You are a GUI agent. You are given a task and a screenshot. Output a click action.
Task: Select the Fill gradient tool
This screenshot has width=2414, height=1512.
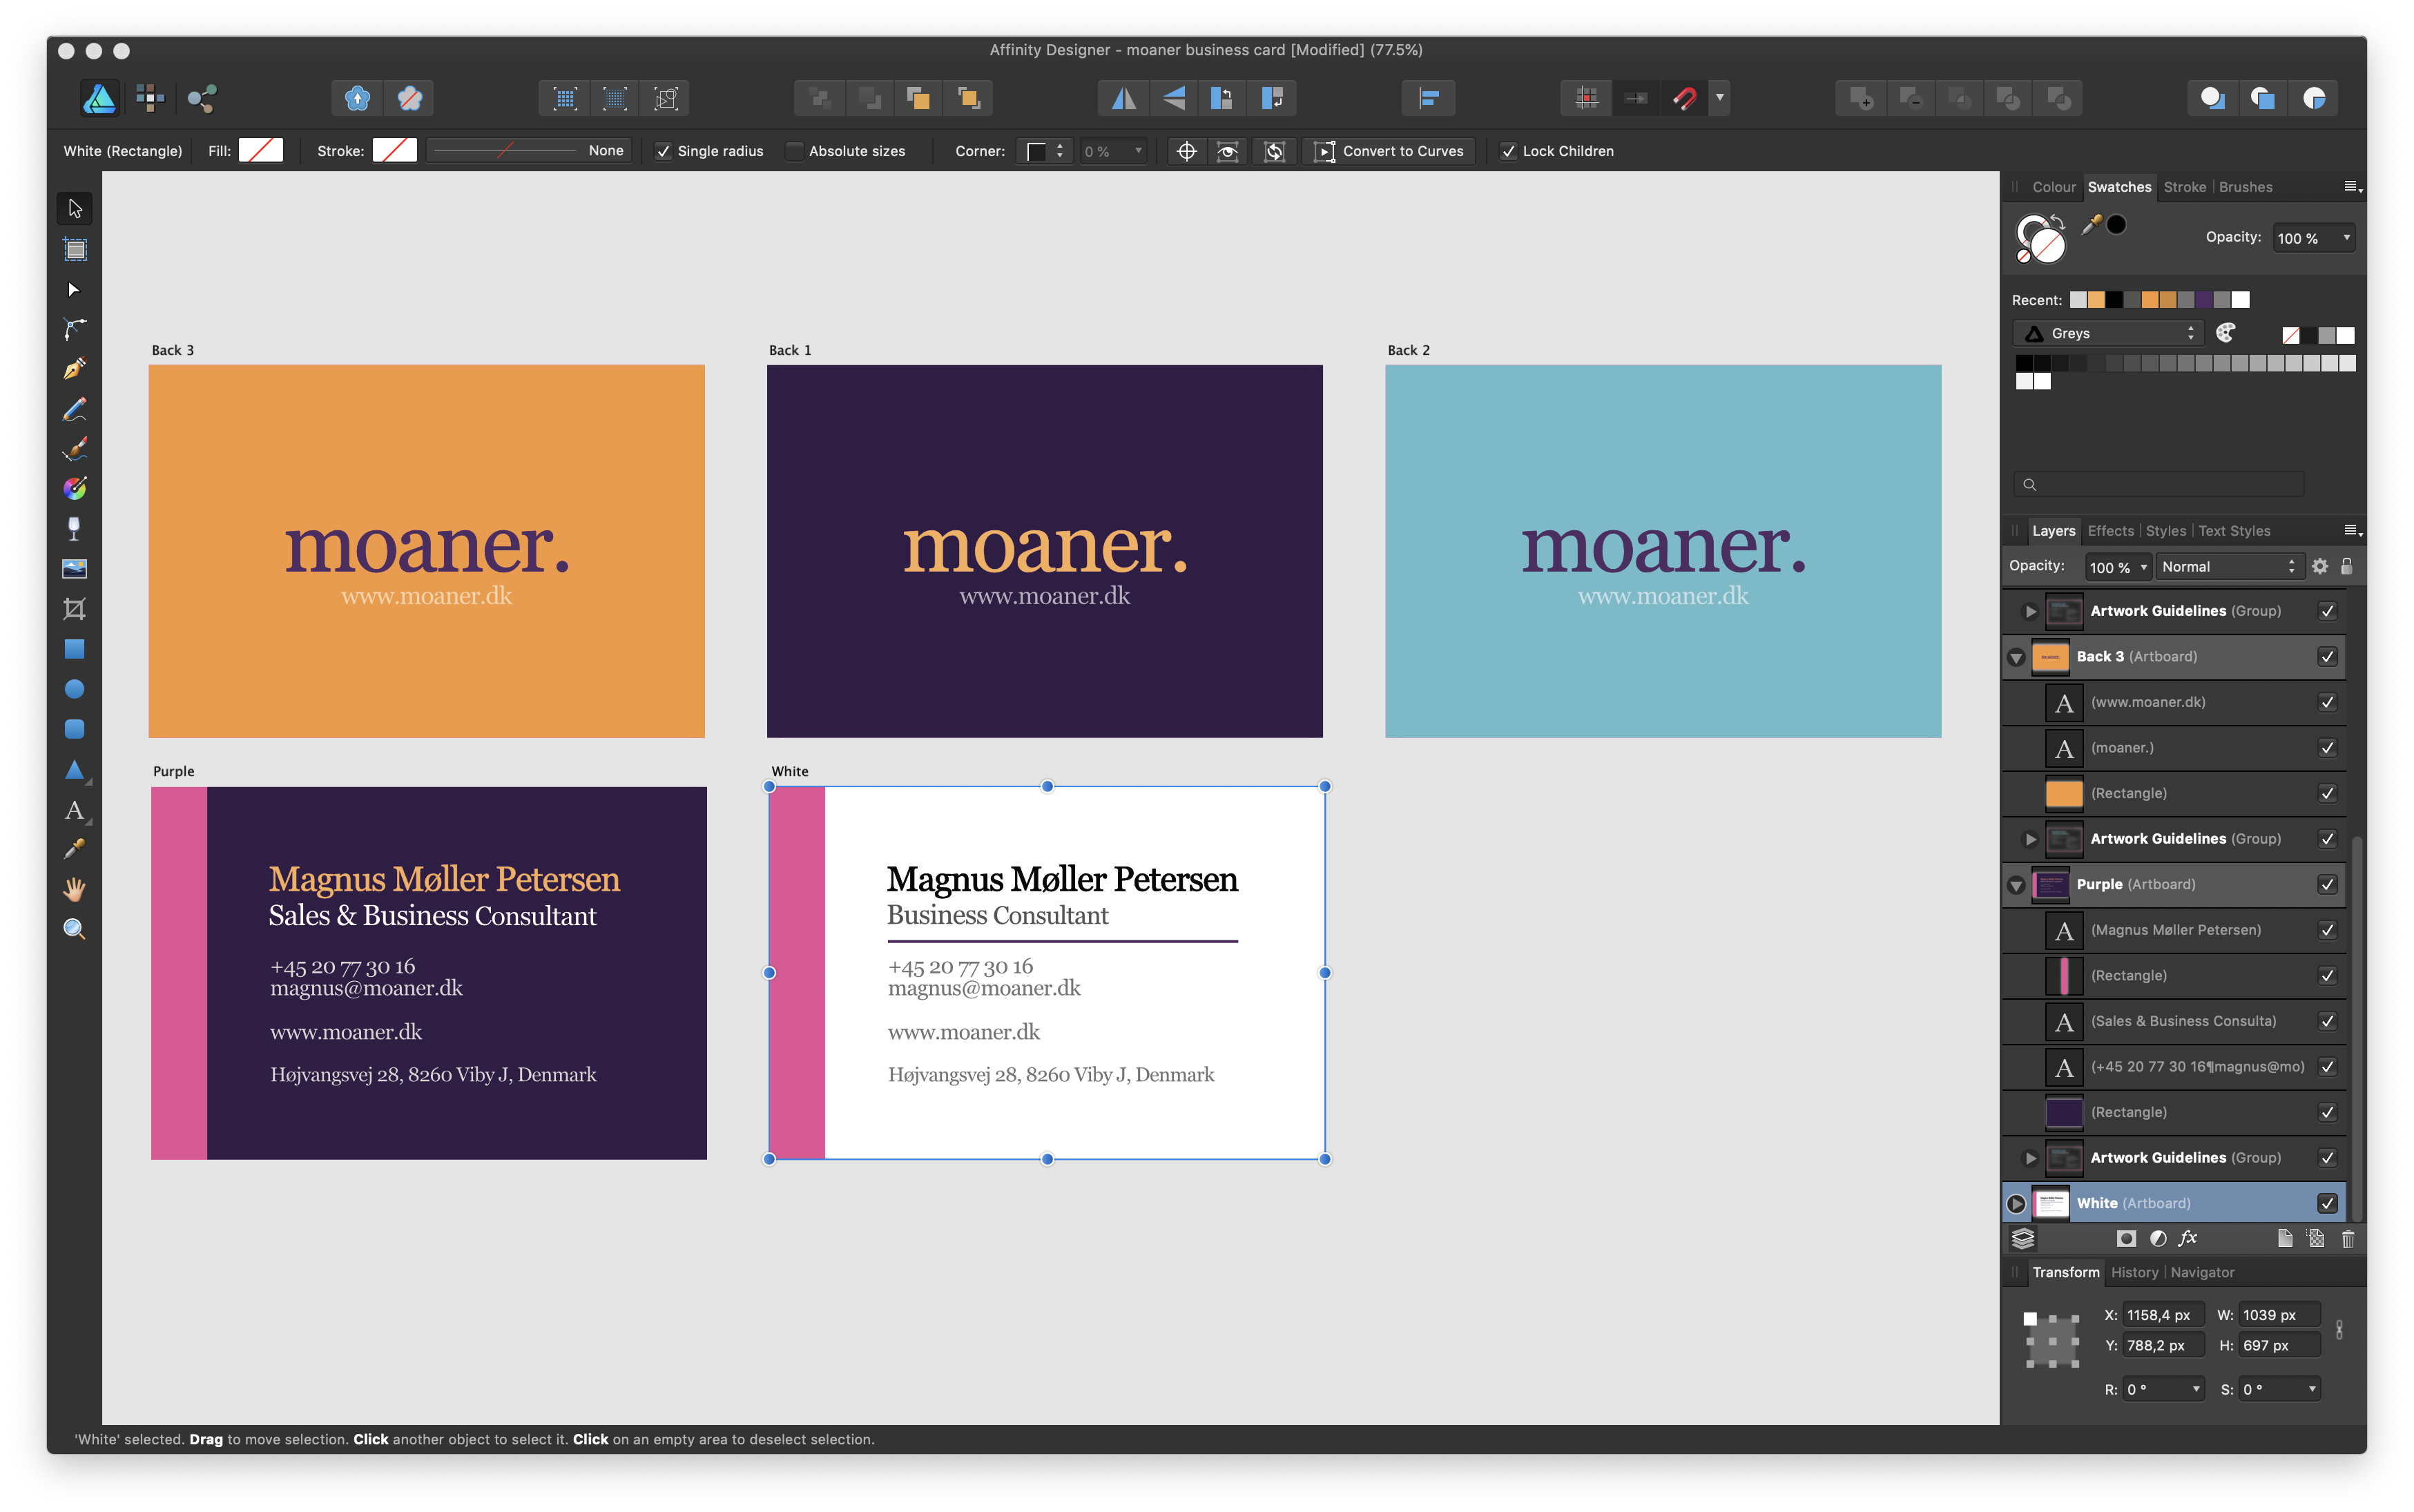(x=74, y=489)
